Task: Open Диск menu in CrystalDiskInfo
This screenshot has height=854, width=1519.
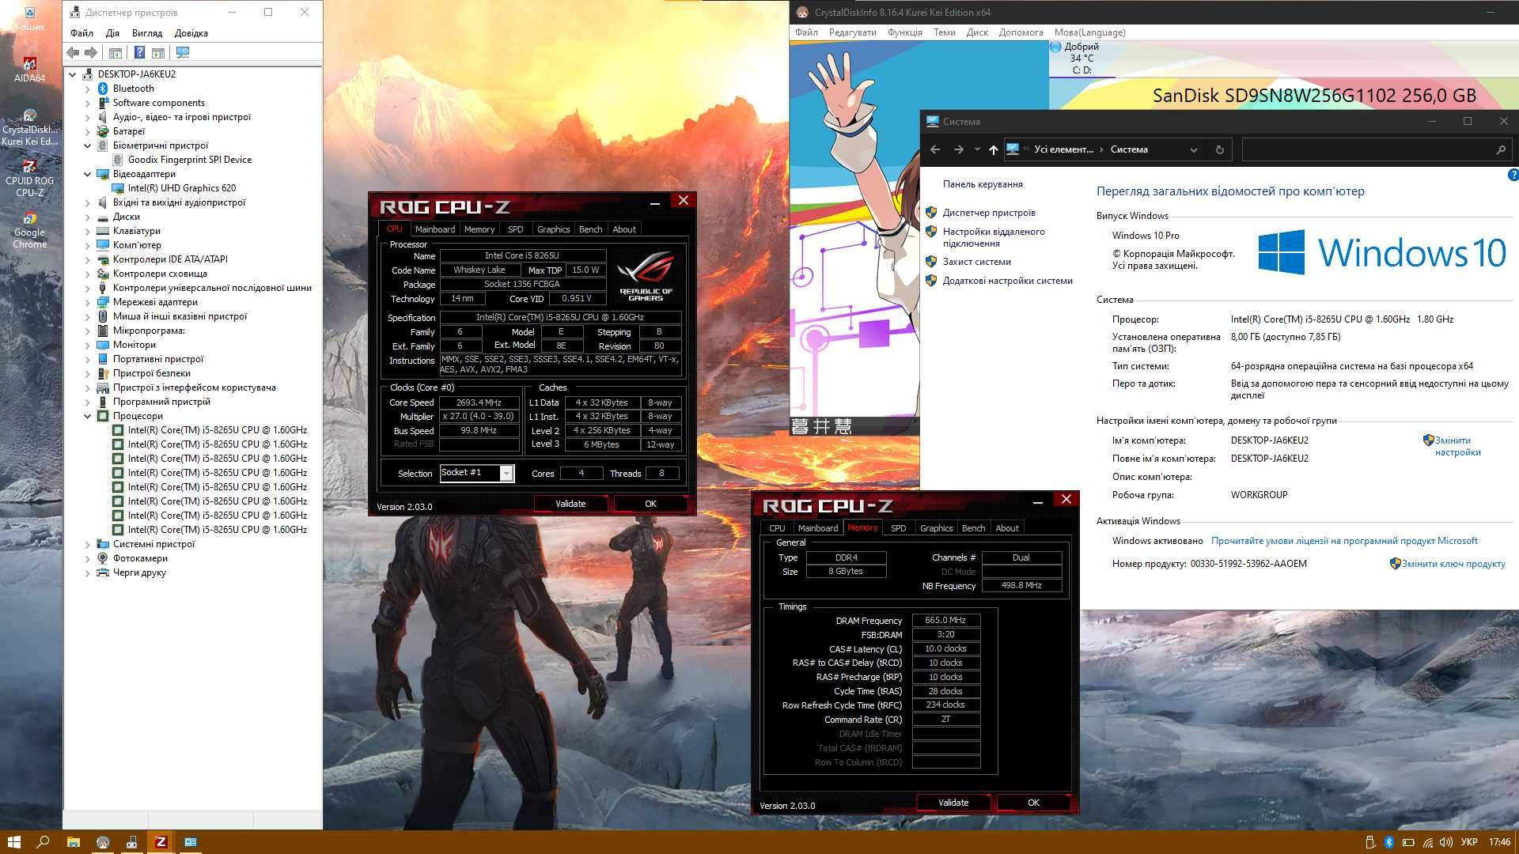Action: [x=977, y=32]
